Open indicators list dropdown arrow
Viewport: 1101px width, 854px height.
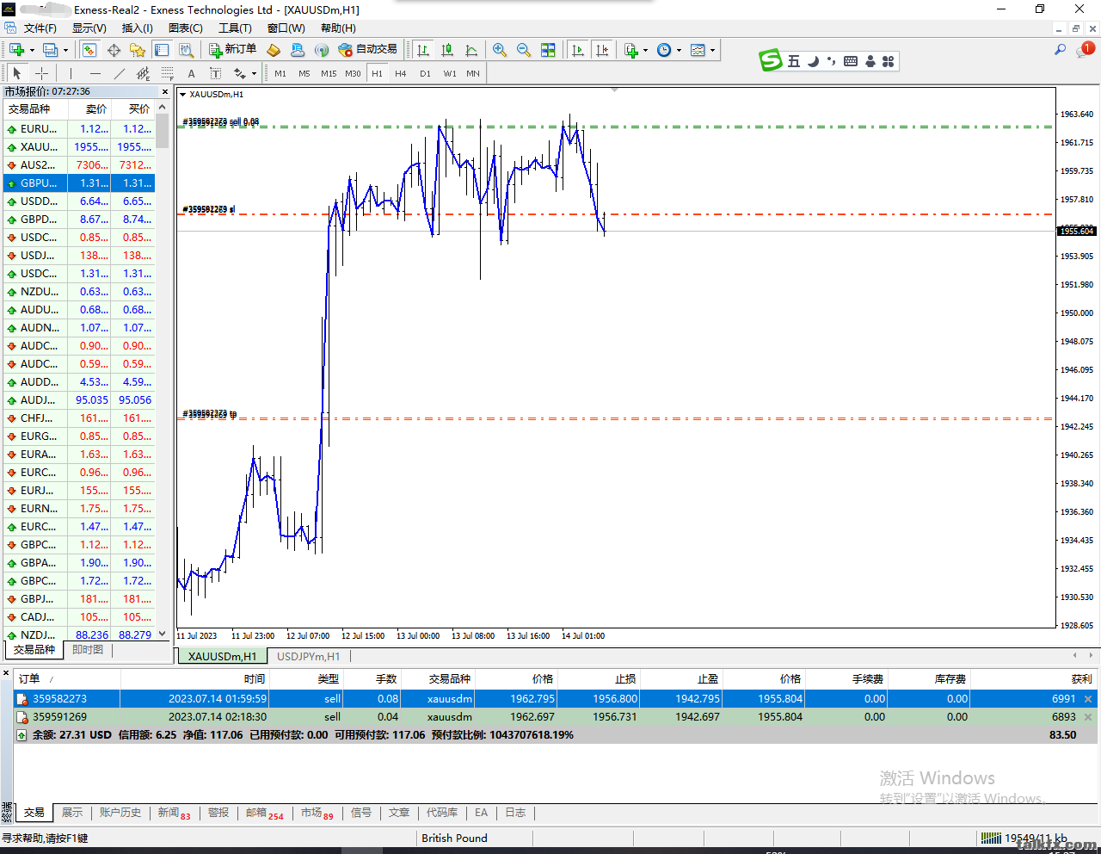646,50
